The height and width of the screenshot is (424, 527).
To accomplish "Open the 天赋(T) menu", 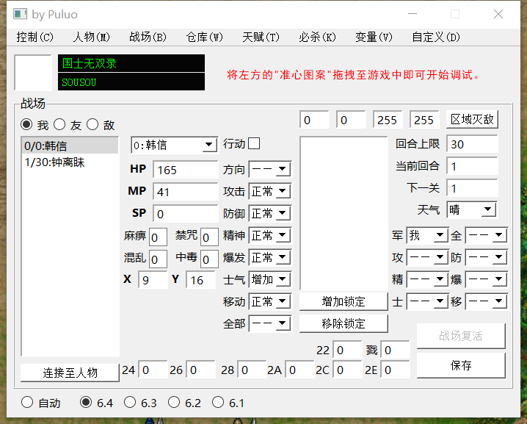I will click(x=261, y=37).
